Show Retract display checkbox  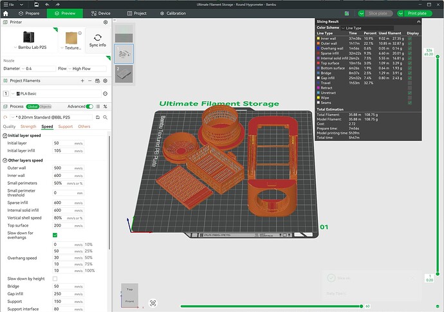coord(410,87)
